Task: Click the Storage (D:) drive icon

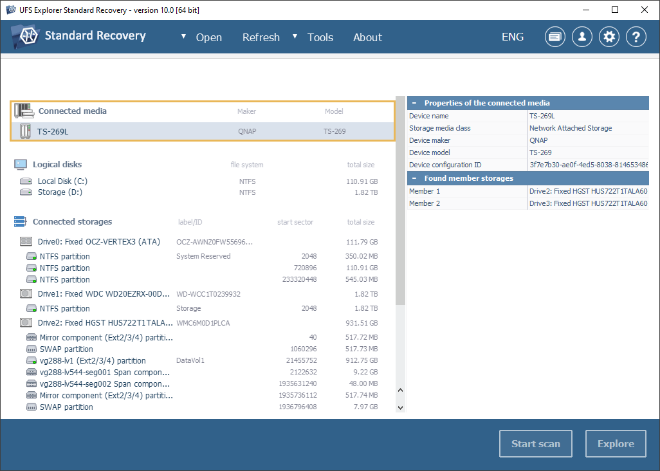Action: [26, 192]
